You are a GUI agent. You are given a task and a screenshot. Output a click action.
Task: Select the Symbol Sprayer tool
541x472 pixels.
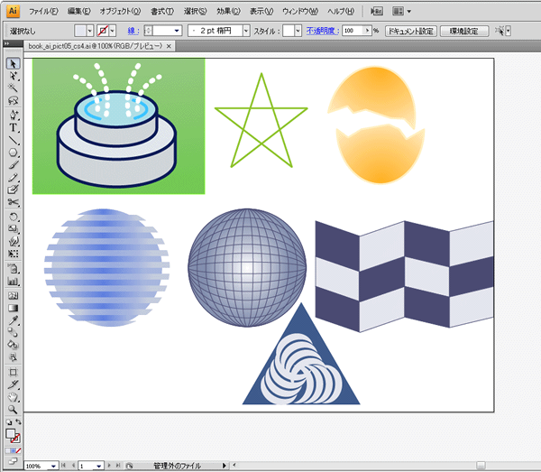pyautogui.click(x=14, y=268)
